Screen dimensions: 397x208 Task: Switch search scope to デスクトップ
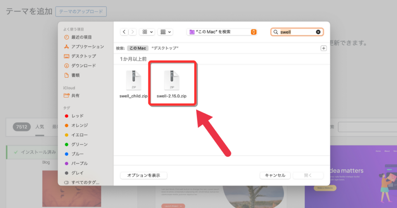pos(165,48)
